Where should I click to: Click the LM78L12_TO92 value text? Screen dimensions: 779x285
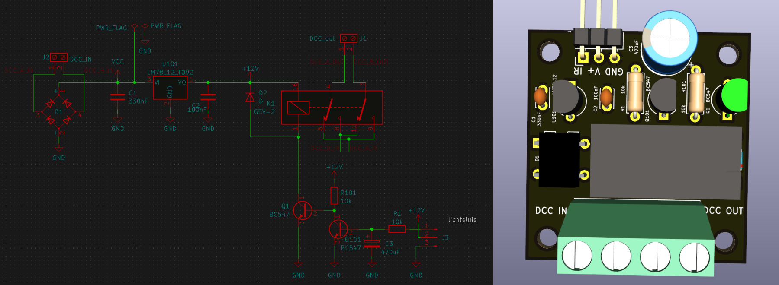point(170,72)
